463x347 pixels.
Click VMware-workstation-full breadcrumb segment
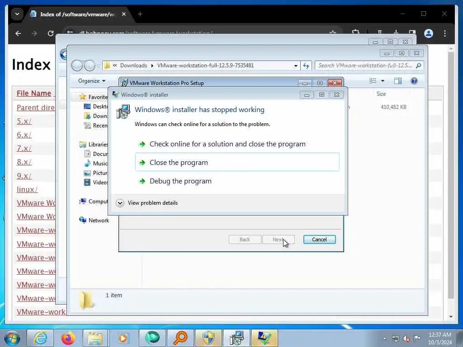[206, 66]
